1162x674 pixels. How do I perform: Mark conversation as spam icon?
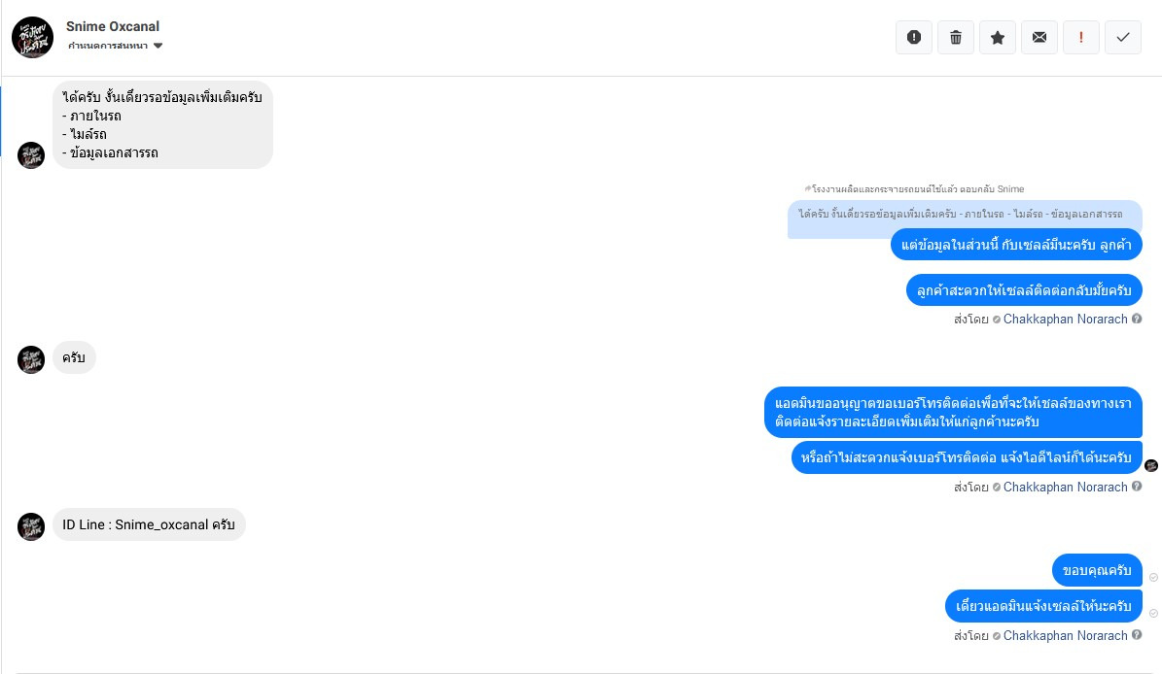pos(914,37)
